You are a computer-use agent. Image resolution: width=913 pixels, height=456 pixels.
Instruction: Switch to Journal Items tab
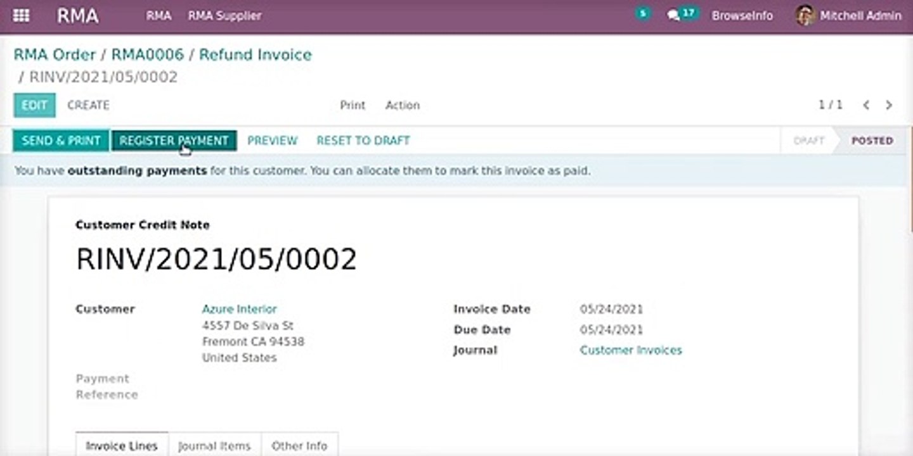click(x=214, y=445)
